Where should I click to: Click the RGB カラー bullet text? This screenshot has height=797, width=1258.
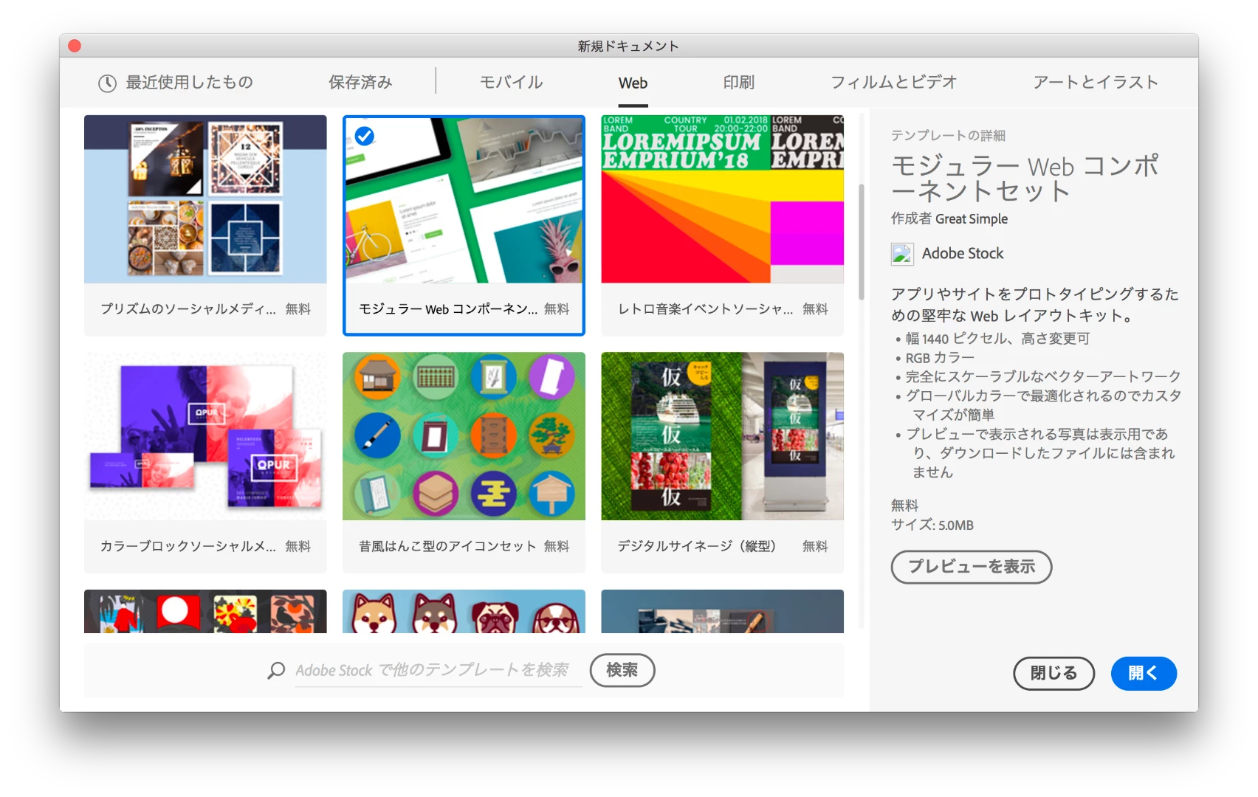[940, 358]
